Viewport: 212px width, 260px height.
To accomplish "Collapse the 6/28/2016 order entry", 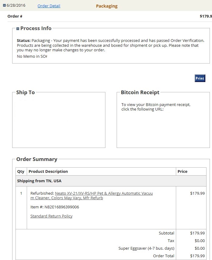I will pos(4,5).
